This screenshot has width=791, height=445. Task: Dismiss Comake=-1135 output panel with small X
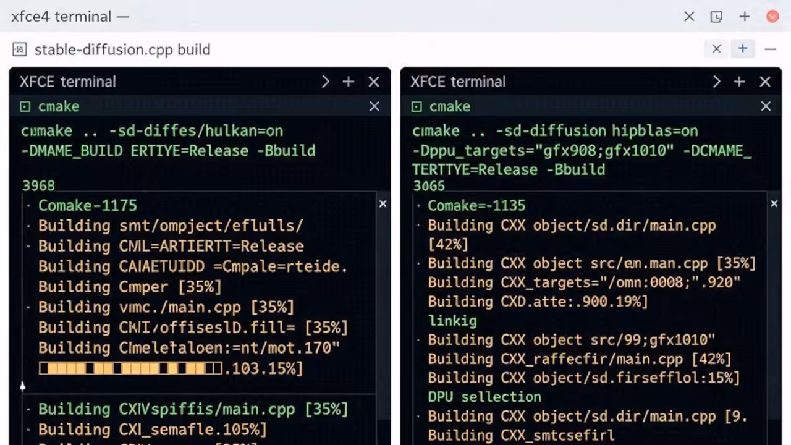point(774,203)
